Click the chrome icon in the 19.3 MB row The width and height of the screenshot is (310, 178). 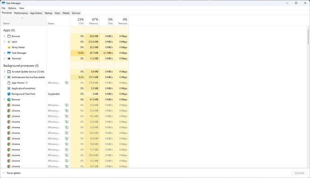pyautogui.click(x=9, y=116)
